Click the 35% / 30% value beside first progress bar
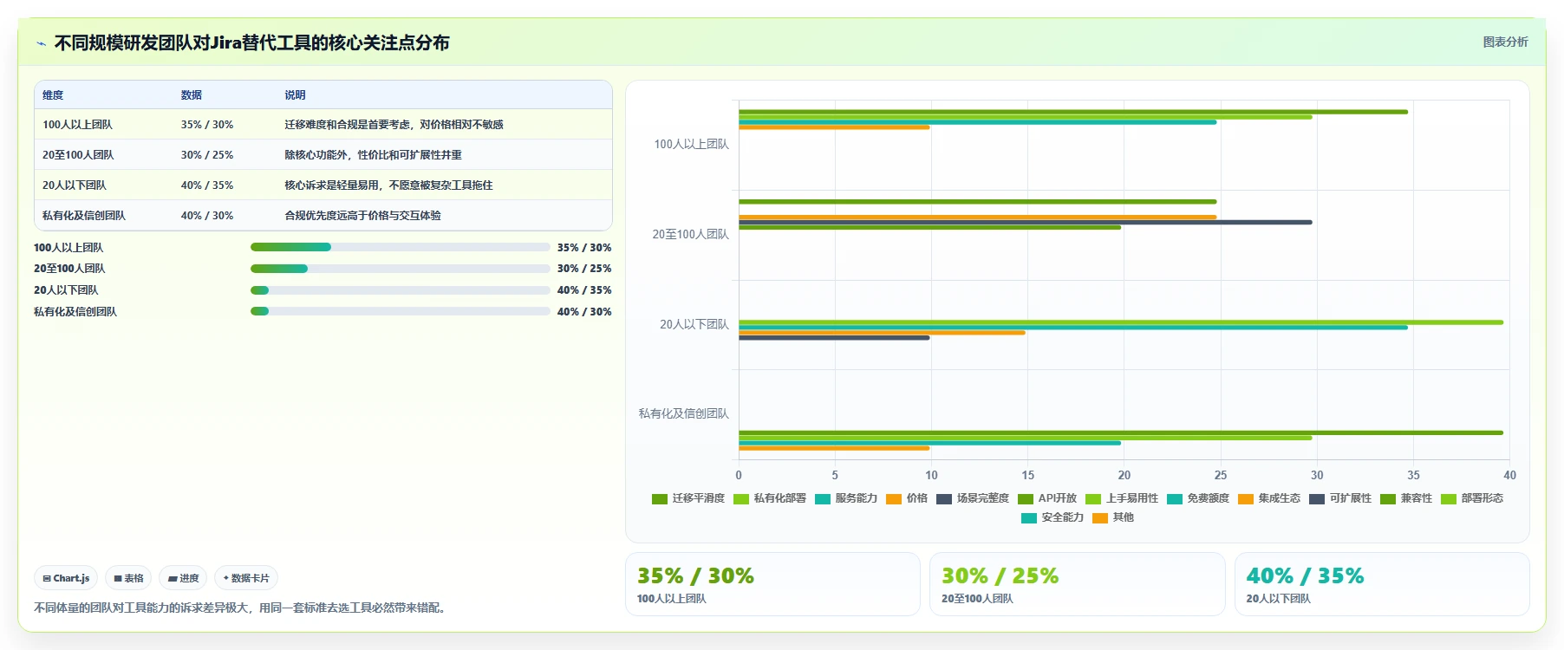Image resolution: width=1564 pixels, height=650 pixels. click(x=584, y=248)
